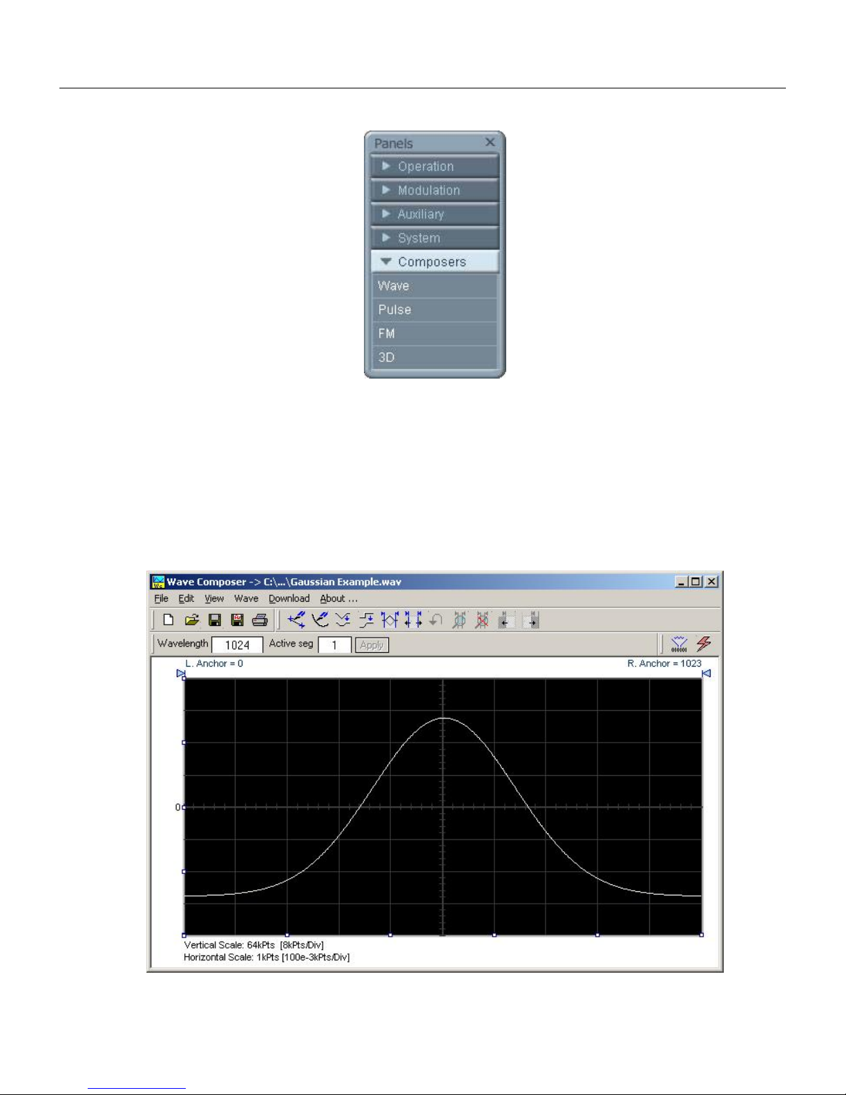Click the double-arrow anchors tool icon
Screen dimensions: 846x1095
pyautogui.click(x=413, y=620)
